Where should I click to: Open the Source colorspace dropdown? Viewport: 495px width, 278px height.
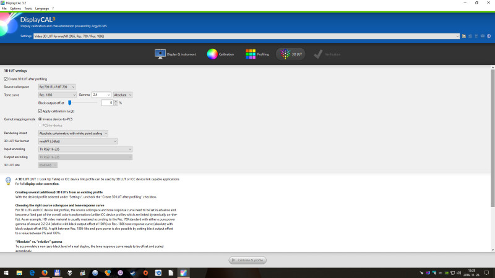[x=57, y=87]
